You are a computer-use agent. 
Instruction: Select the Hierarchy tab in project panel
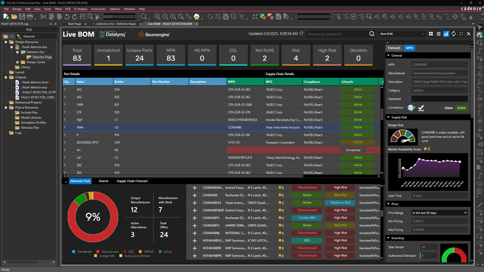(26, 36)
